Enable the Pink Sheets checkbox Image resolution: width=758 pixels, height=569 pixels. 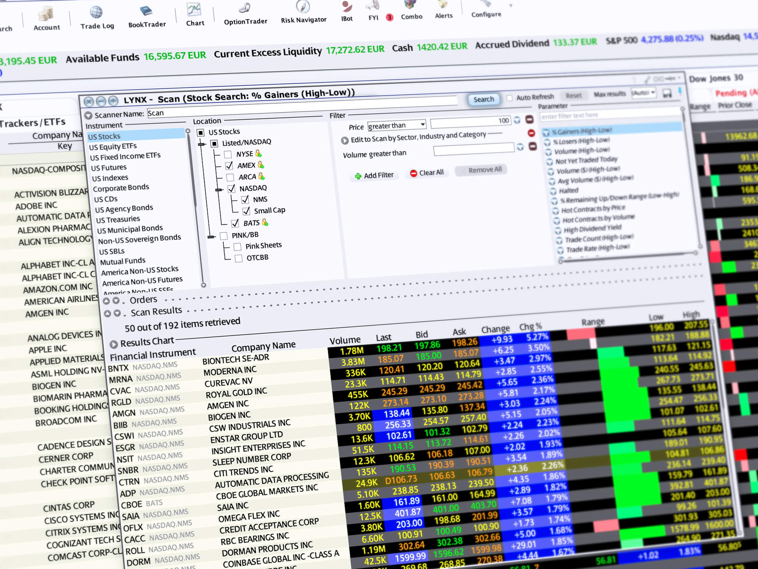(238, 247)
